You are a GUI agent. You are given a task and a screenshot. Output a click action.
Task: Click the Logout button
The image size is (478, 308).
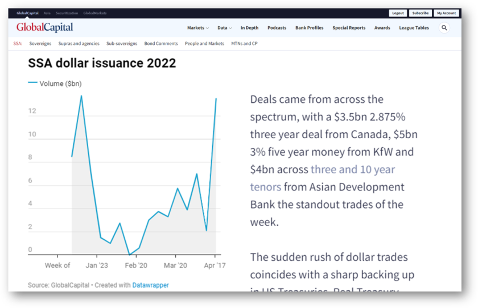tap(398, 13)
